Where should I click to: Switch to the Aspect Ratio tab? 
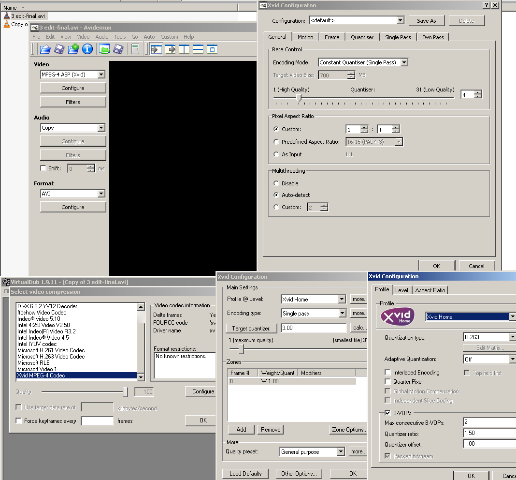(430, 290)
